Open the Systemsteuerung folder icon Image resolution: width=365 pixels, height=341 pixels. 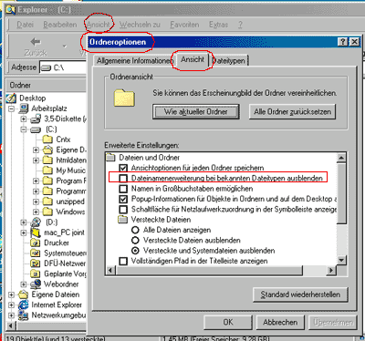click(36, 253)
